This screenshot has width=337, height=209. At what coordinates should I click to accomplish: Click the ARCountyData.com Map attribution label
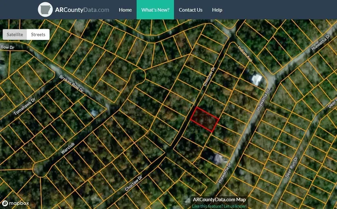(219, 200)
